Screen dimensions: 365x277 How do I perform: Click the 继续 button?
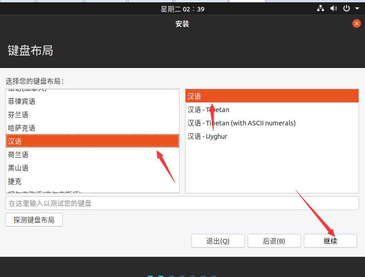click(x=330, y=241)
